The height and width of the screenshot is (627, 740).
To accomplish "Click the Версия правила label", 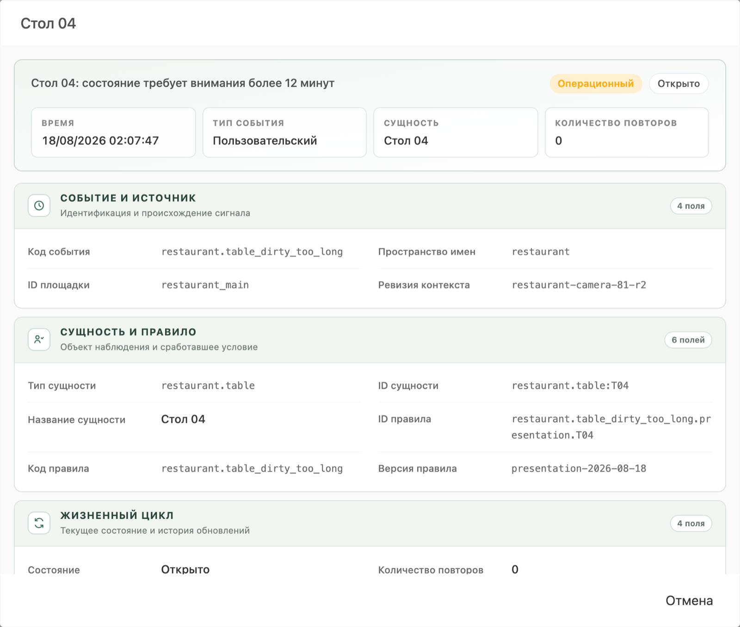I will pos(418,469).
